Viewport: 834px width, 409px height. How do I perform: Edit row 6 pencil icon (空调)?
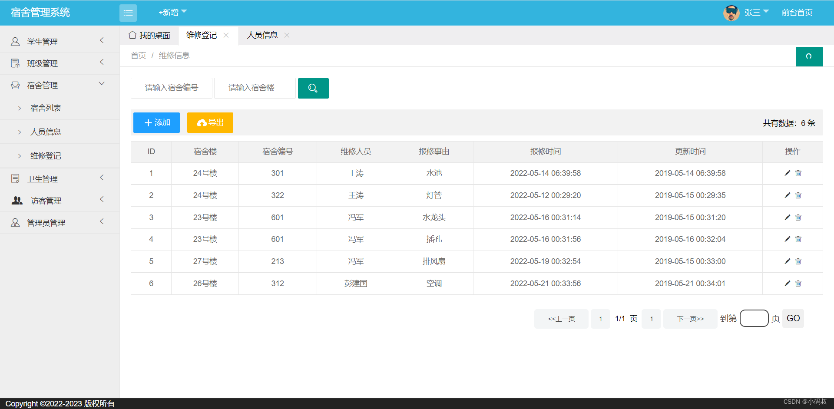[787, 284]
